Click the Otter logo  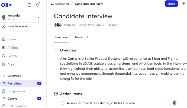(x=6, y=5)
